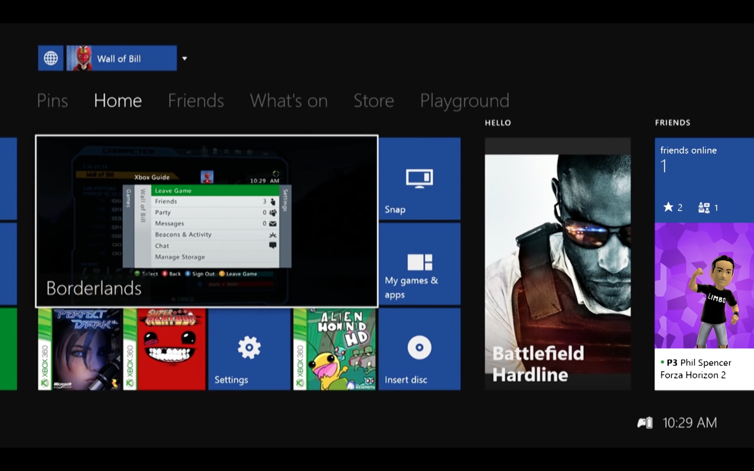Open the Settings gear tile
This screenshot has width=754, height=471.
249,349
